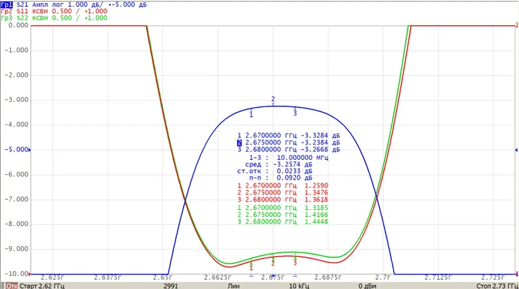Click the highlighted active marker 2 number box
The width and height of the screenshot is (519, 289).
click(x=239, y=143)
